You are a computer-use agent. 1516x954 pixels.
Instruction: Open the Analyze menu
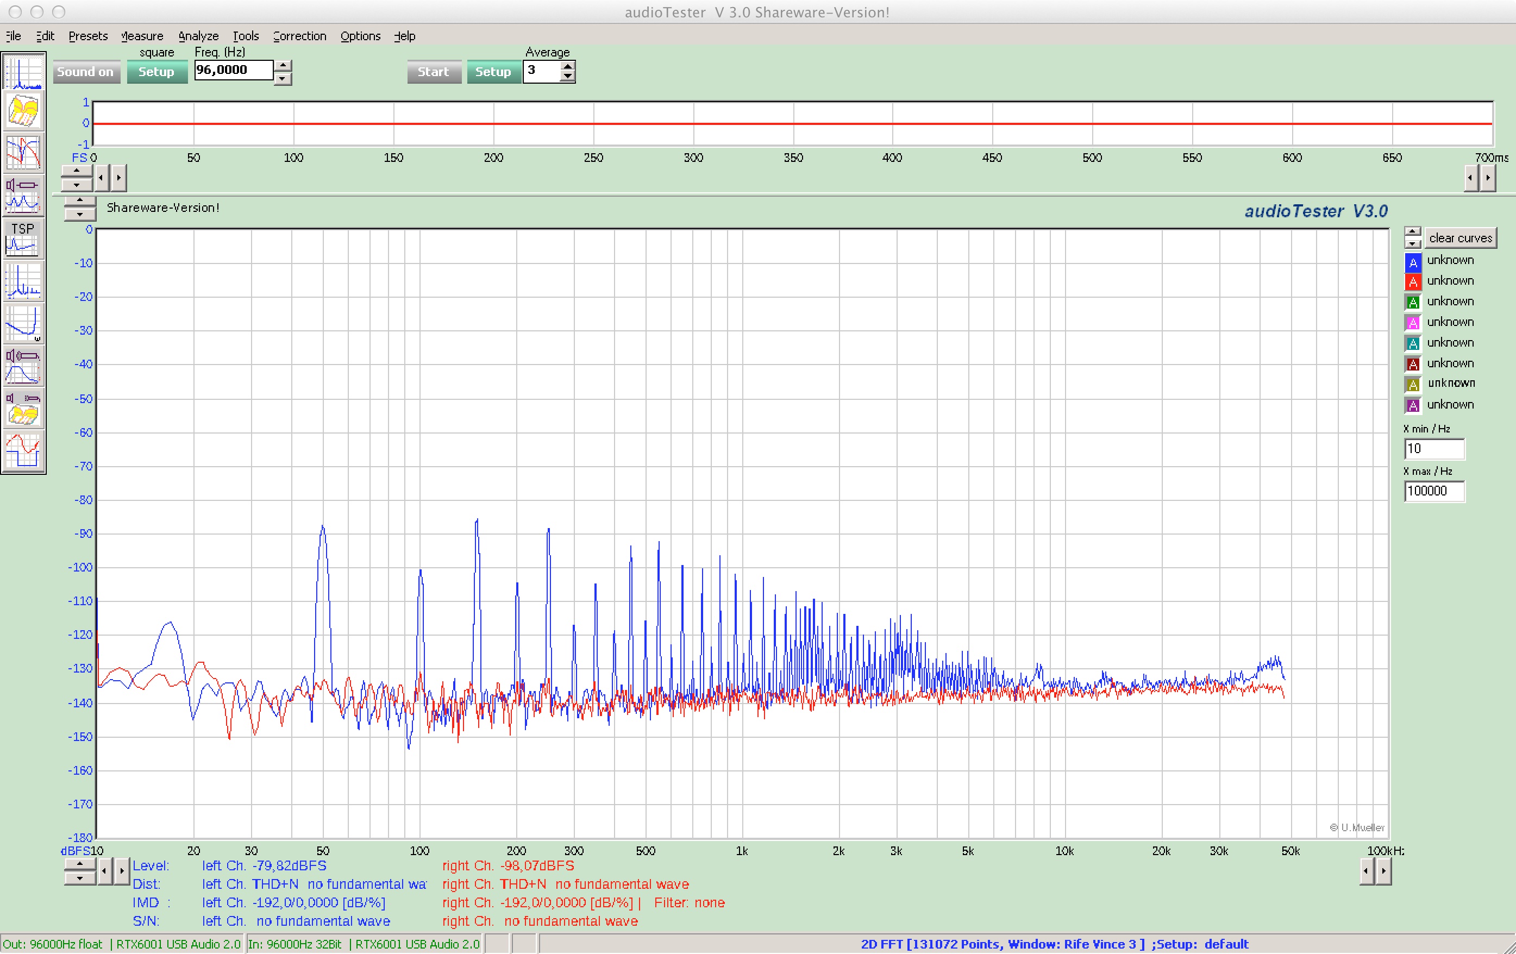coord(198,36)
